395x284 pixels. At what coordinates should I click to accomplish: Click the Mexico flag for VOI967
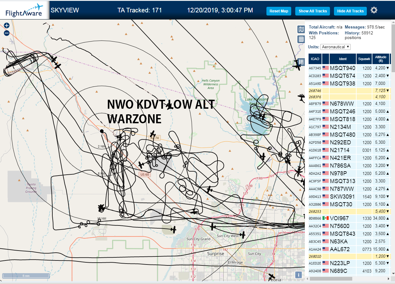[326, 218]
